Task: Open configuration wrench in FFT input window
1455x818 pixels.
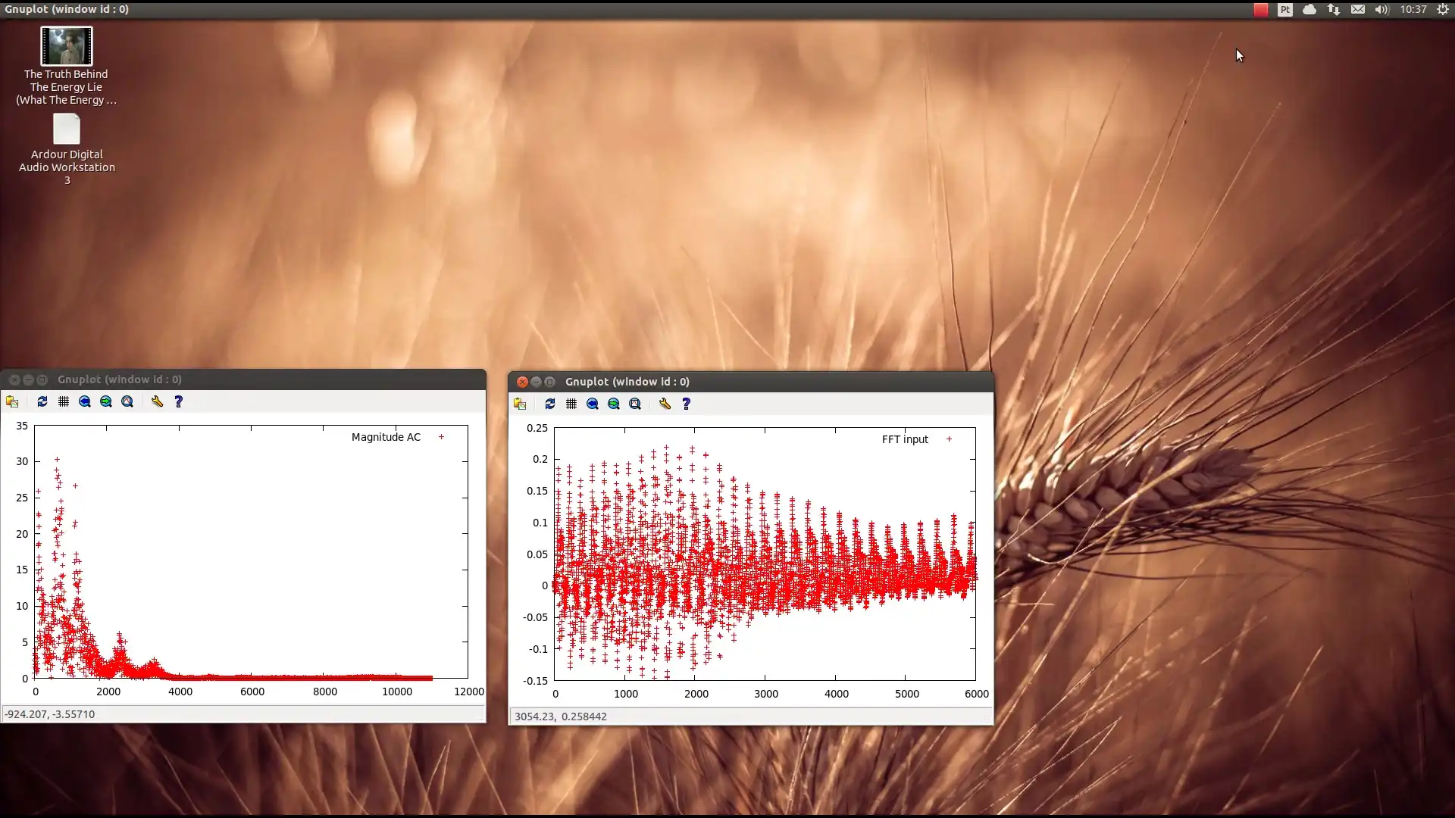Action: click(x=665, y=404)
